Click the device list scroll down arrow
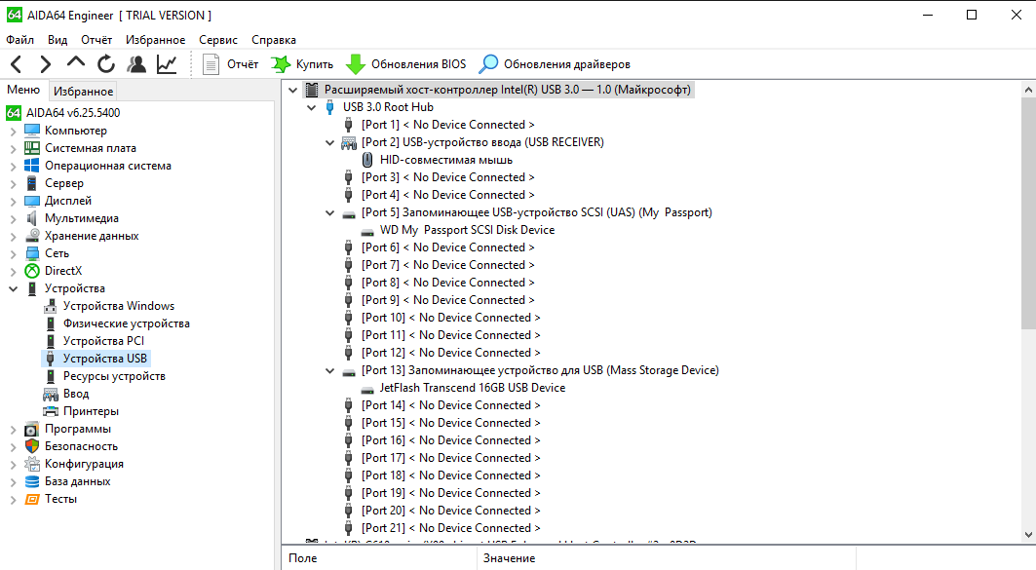 pyautogui.click(x=1028, y=534)
